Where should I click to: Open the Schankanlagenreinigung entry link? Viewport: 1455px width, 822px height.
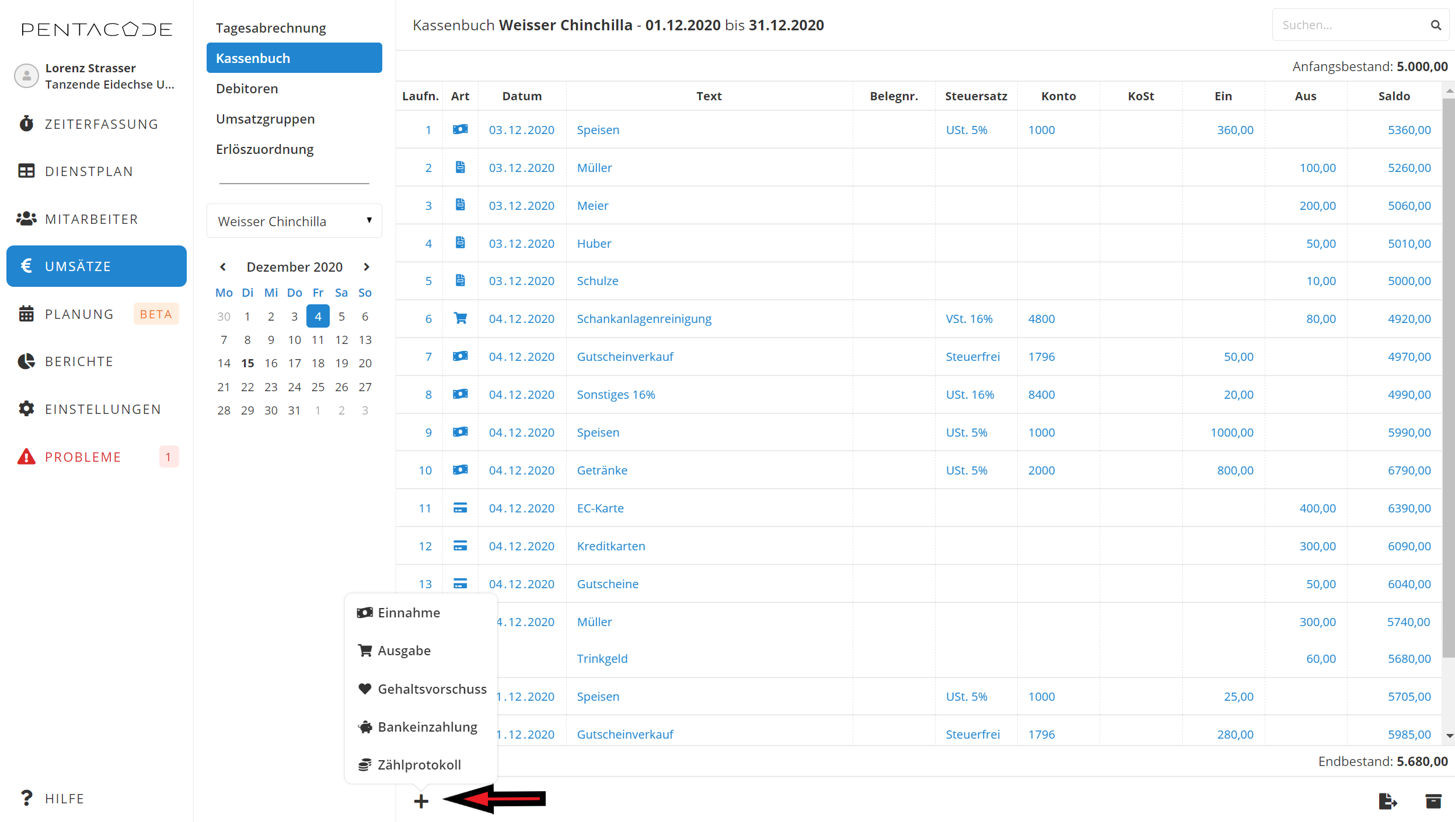click(644, 319)
